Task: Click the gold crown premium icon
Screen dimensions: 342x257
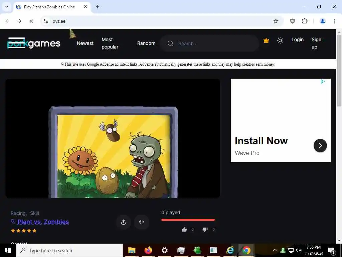Action: pyautogui.click(x=266, y=40)
